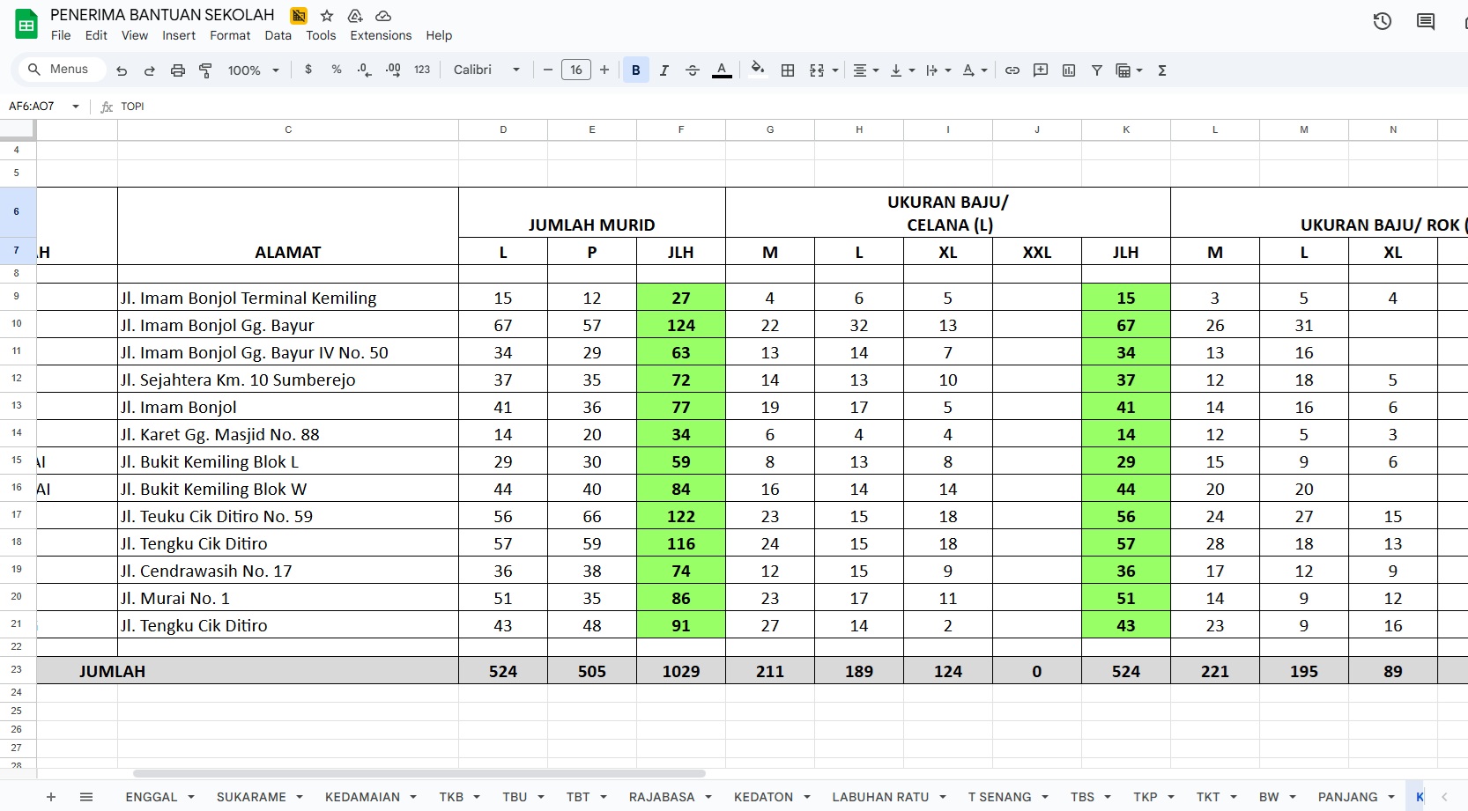Image resolution: width=1468 pixels, height=811 pixels.
Task: Open the Extensions menu
Action: pos(381,36)
